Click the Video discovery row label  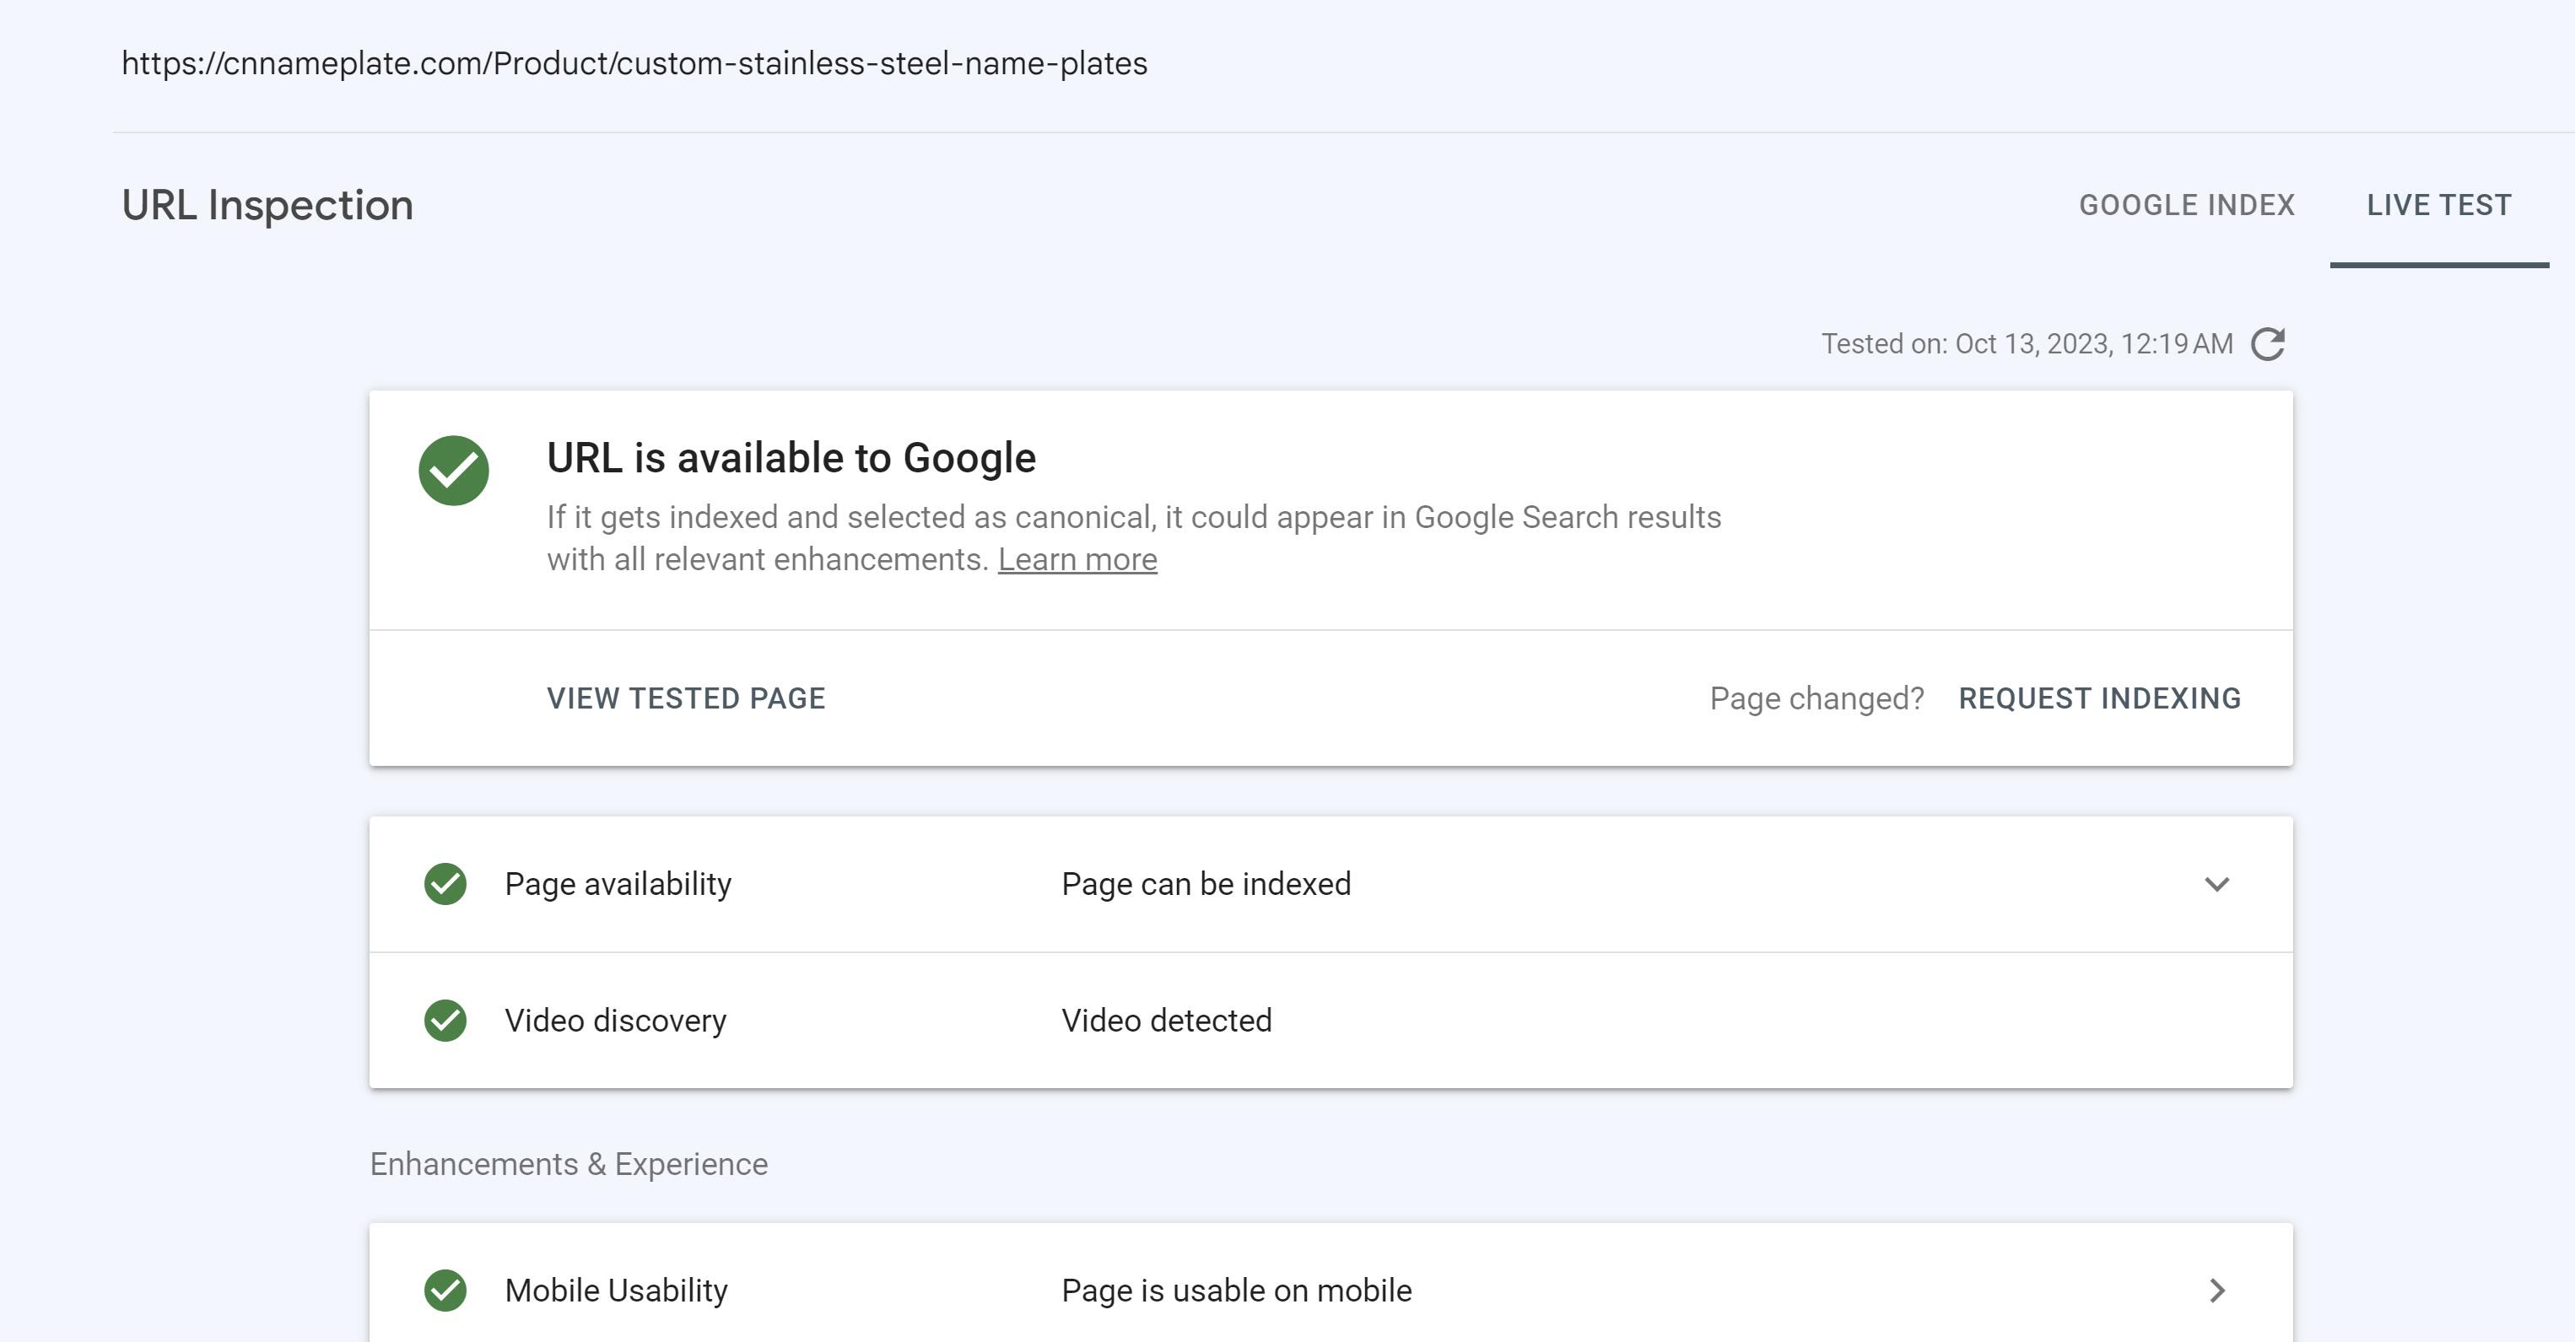(615, 1021)
